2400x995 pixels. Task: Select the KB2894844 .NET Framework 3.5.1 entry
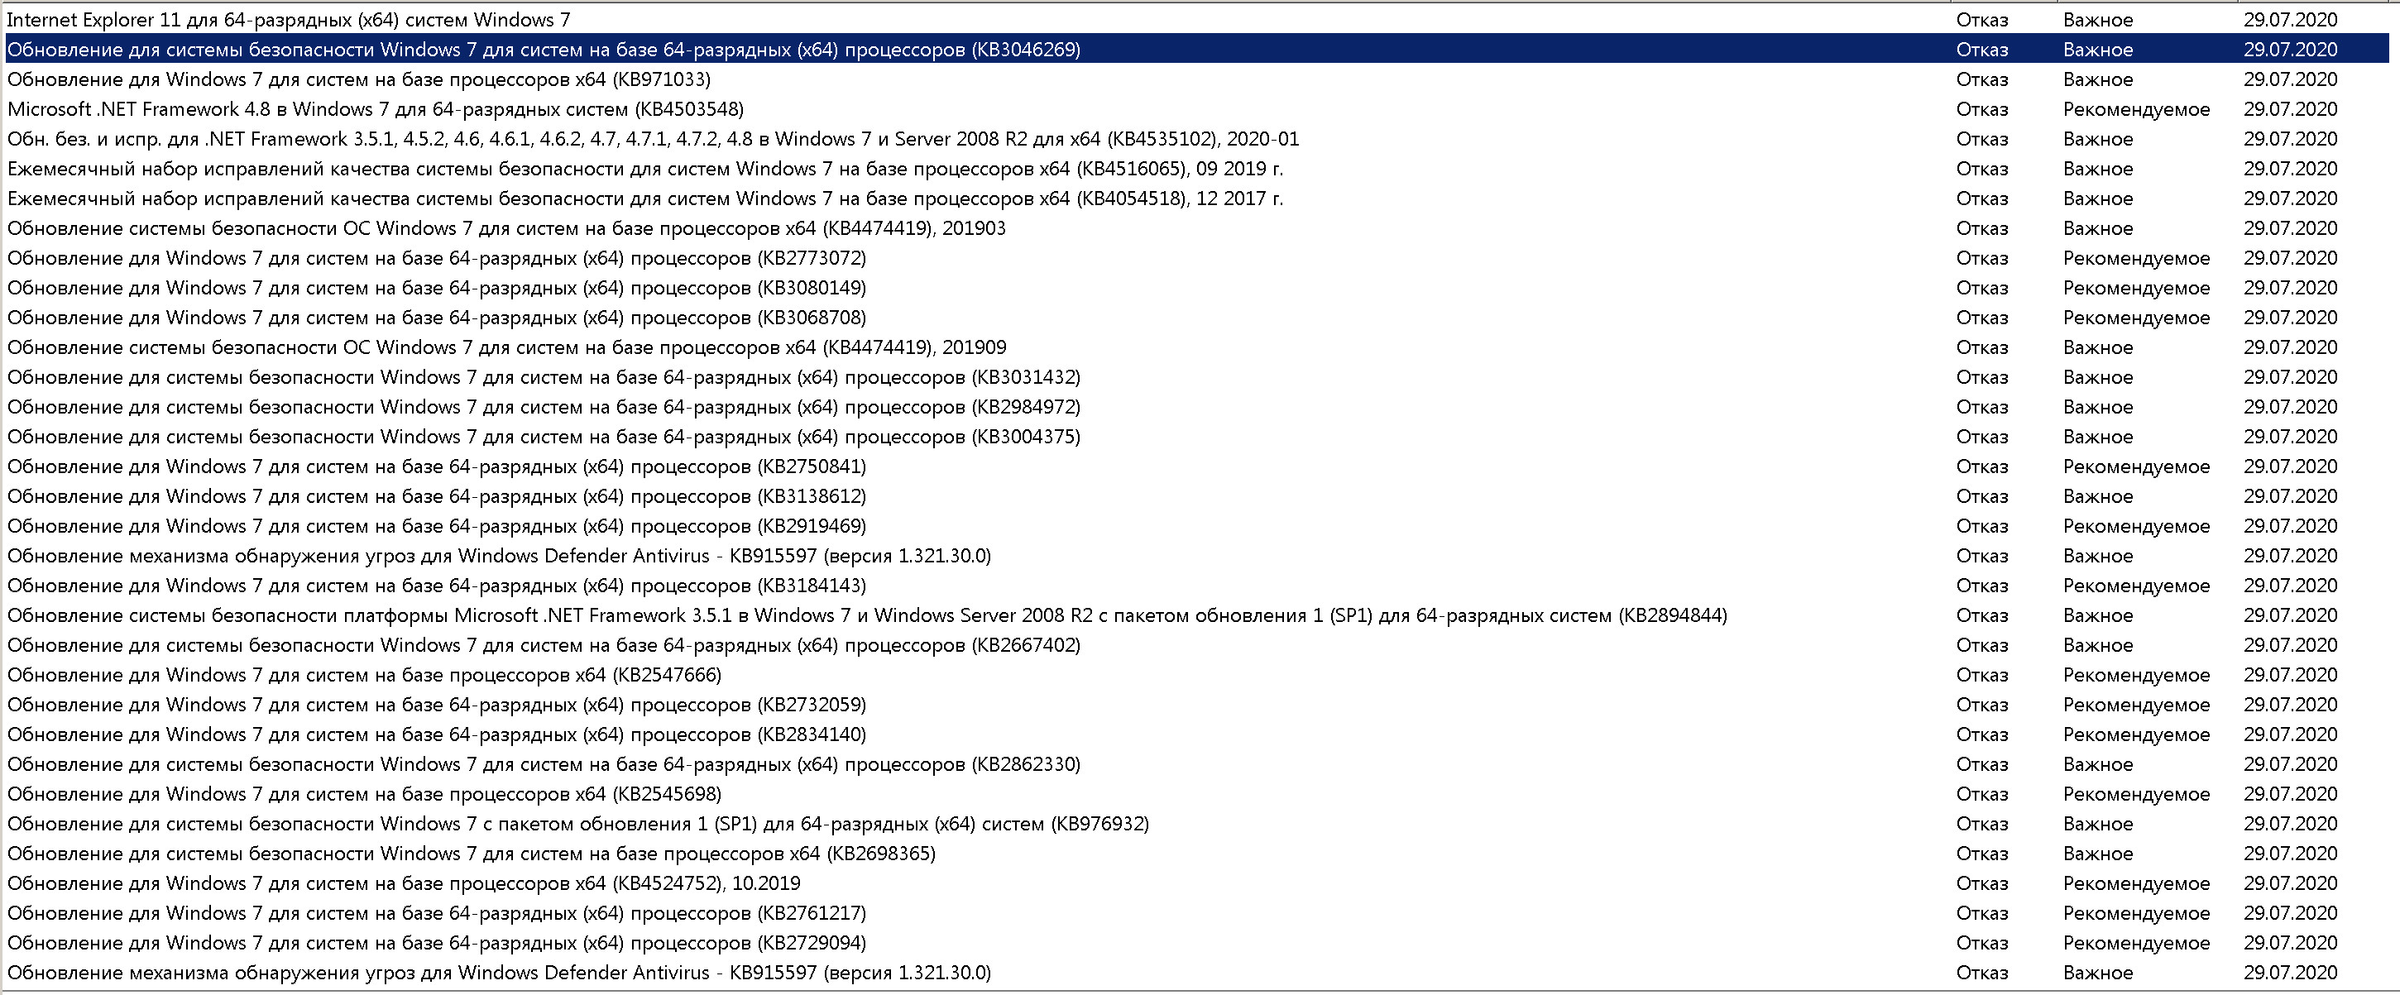[x=866, y=616]
